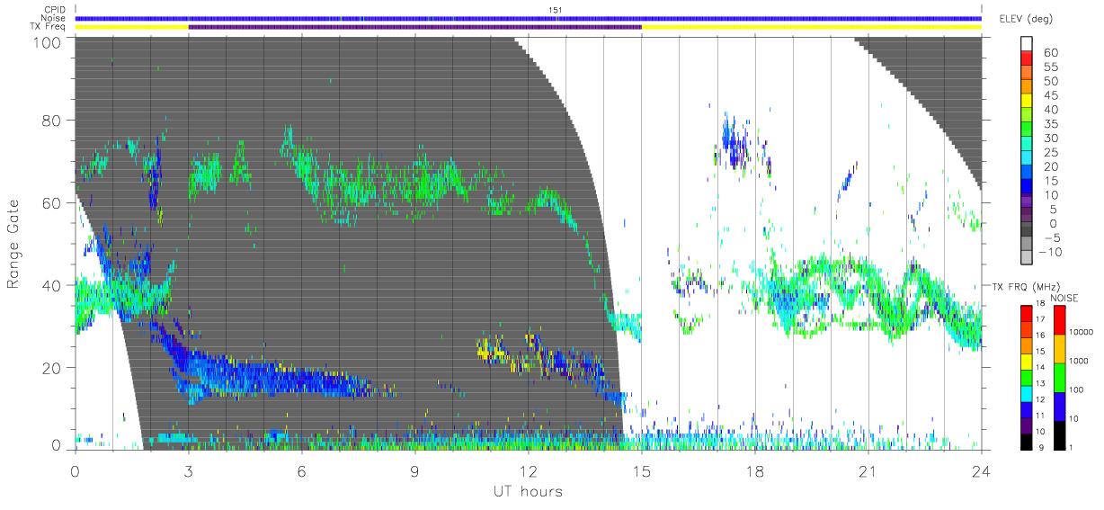
Task: Click the CPID label at top left
Action: (55, 10)
